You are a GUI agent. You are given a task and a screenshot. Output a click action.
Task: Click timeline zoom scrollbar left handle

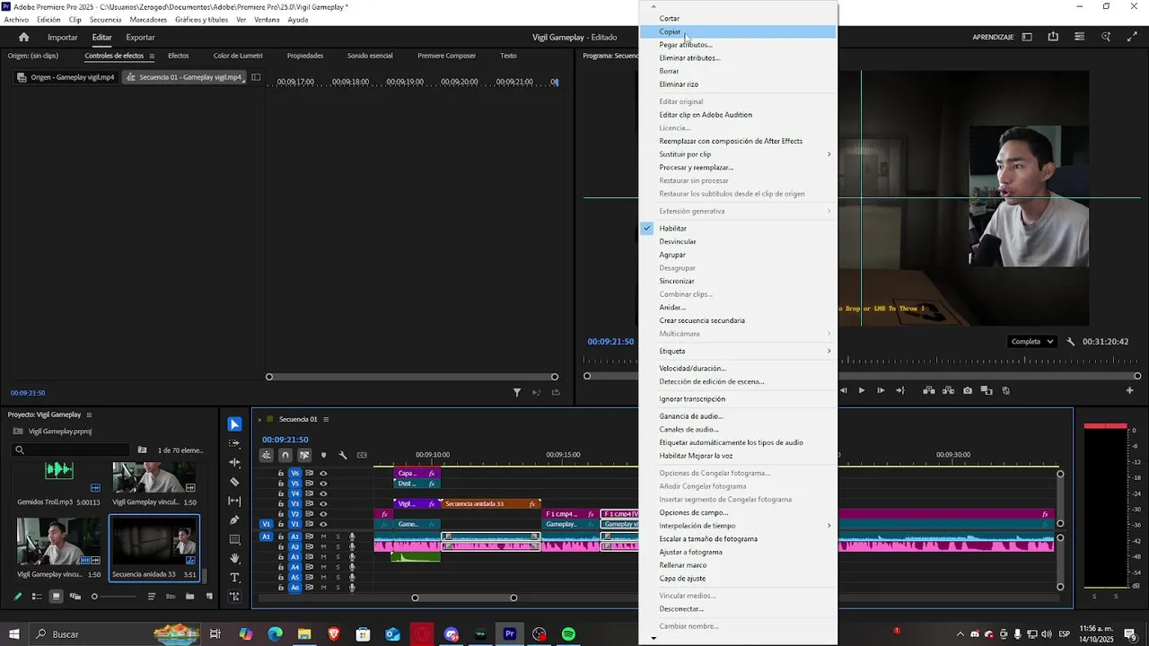pos(415,598)
